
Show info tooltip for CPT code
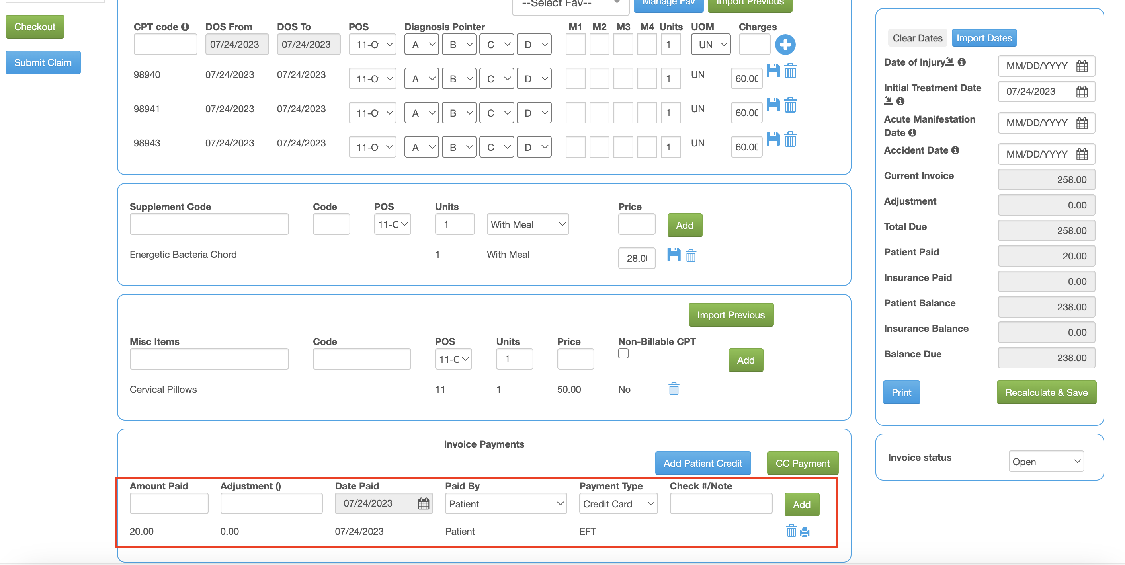[x=185, y=27]
